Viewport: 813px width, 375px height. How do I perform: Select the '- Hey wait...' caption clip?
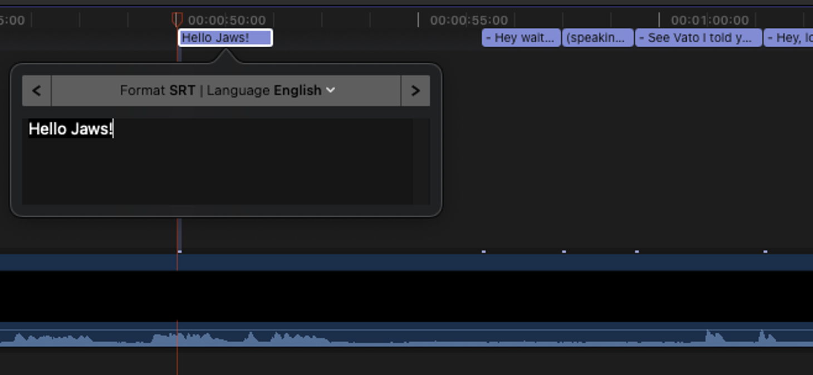[x=521, y=38]
